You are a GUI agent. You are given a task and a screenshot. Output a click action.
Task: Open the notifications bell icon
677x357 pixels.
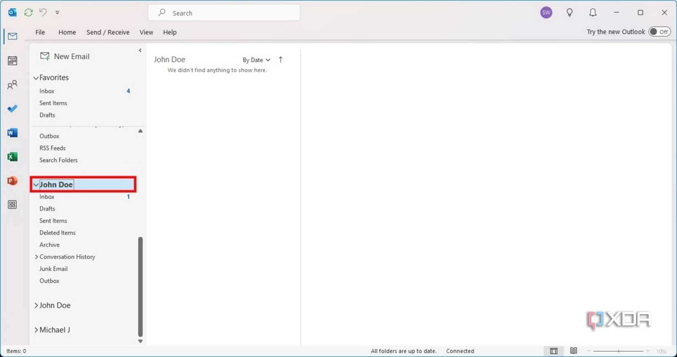593,12
